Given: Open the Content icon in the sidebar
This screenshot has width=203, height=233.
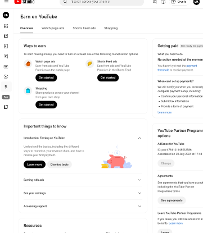Looking at the screenshot, I should click(x=6, y=36).
